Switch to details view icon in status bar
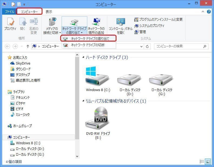The height and width of the screenshot is (167, 214). point(202,162)
